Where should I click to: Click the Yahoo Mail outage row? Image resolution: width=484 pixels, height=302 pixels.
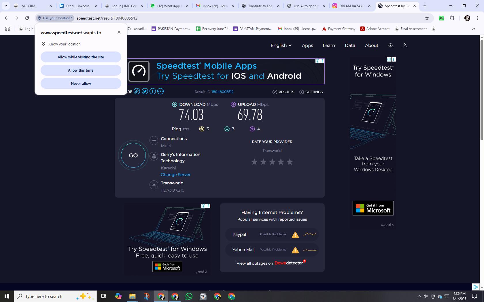pyautogui.click(x=272, y=250)
